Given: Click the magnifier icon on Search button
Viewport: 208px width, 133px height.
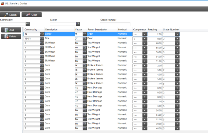Looking at the screenshot, I should point(6,15).
